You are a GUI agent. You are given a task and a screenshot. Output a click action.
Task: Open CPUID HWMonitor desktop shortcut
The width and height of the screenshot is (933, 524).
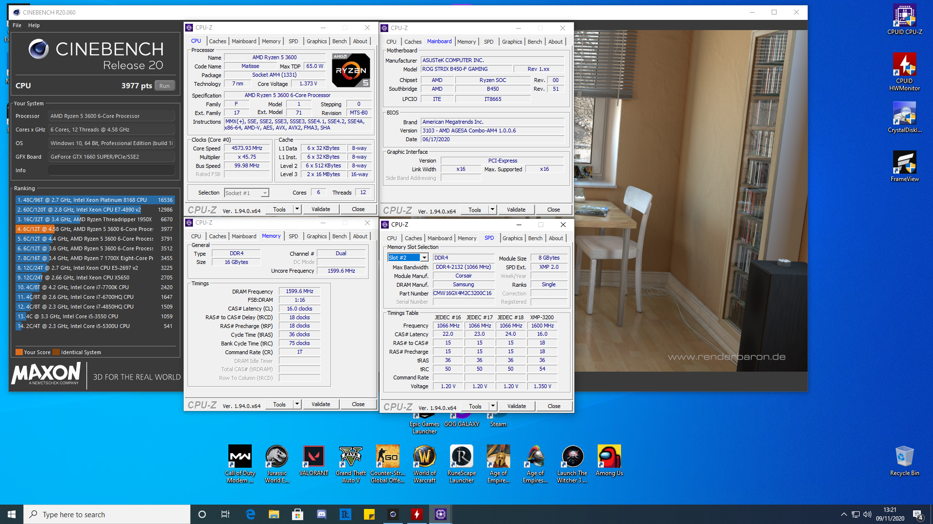[904, 72]
